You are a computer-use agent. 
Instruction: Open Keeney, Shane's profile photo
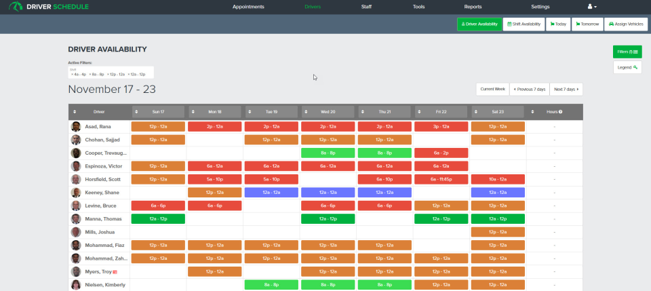pos(75,193)
